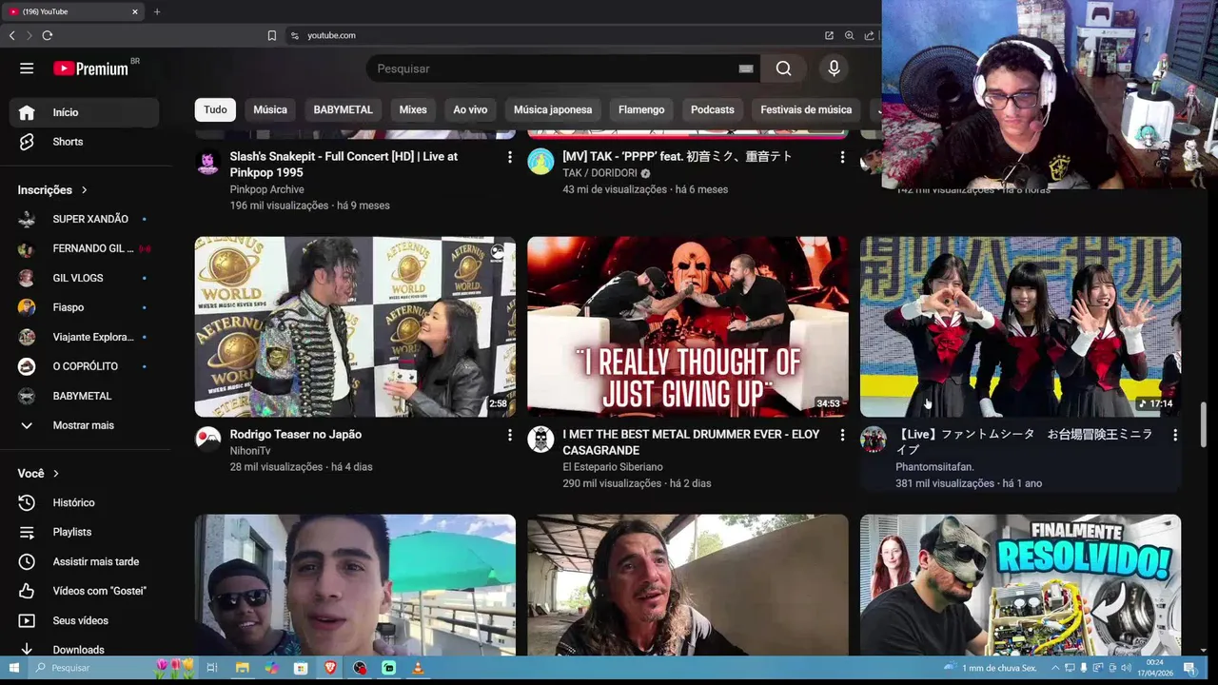The width and height of the screenshot is (1218, 685).
Task: Expand the Inscrições section heading
Action: 52,190
